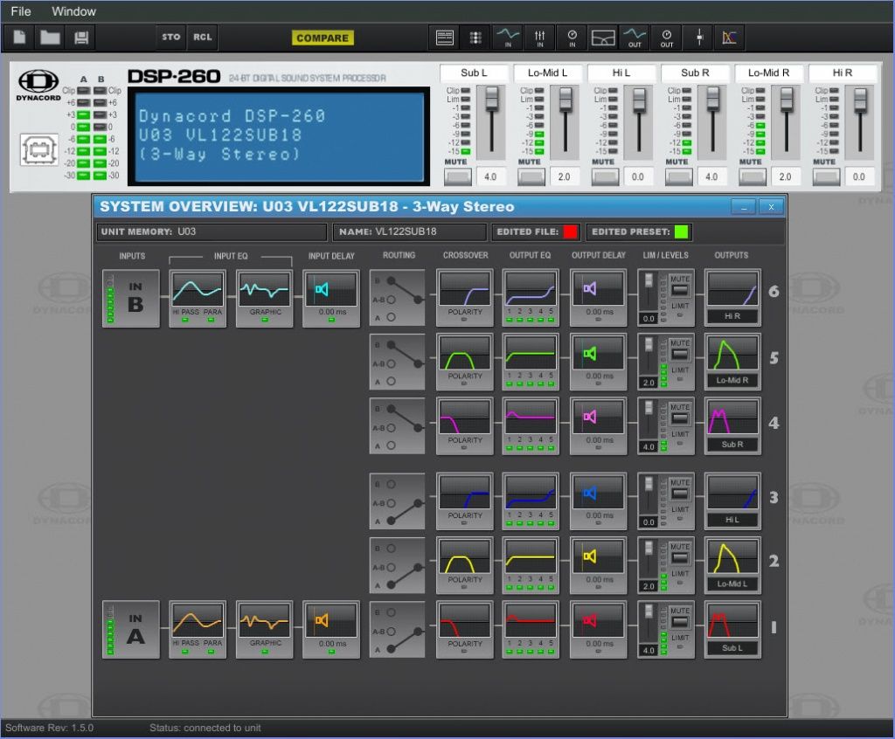Minimize the System Overview window
The width and height of the screenshot is (895, 739).
744,206
